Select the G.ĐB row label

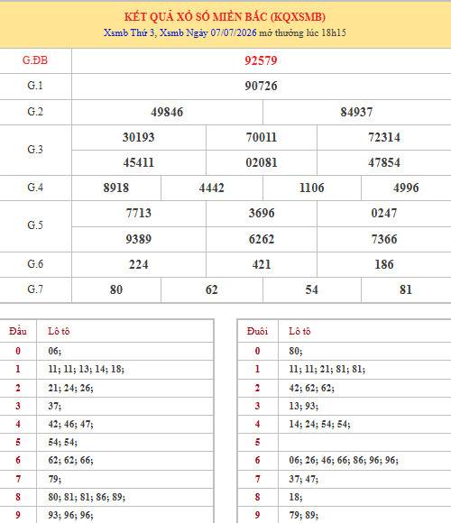point(35,60)
